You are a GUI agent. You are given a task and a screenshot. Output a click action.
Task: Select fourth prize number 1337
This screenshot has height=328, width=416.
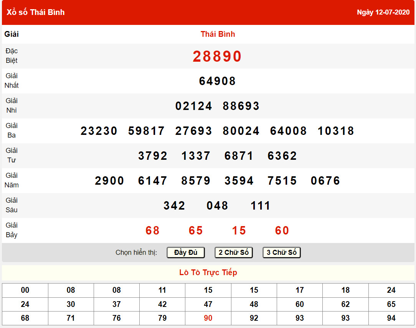pos(196,156)
